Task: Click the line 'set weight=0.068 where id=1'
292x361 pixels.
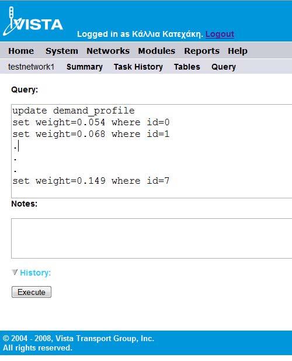Action: tap(91, 134)
